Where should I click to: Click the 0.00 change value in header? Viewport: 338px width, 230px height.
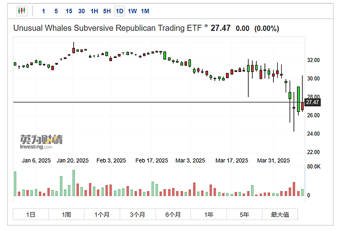tap(242, 29)
